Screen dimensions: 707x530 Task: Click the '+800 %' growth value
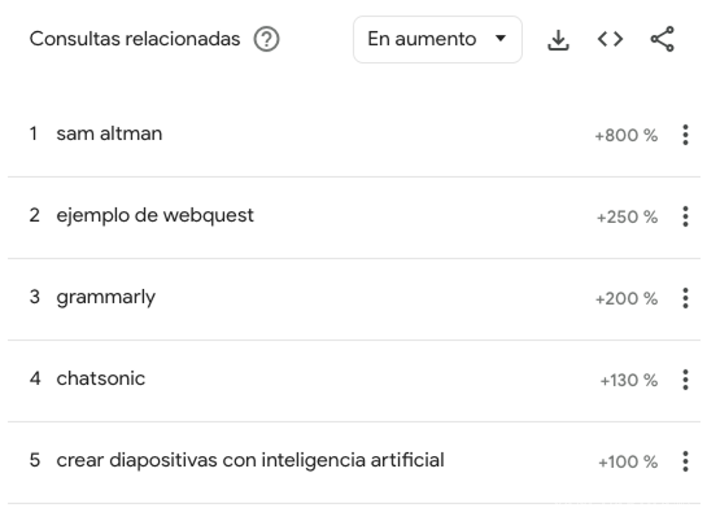click(626, 135)
